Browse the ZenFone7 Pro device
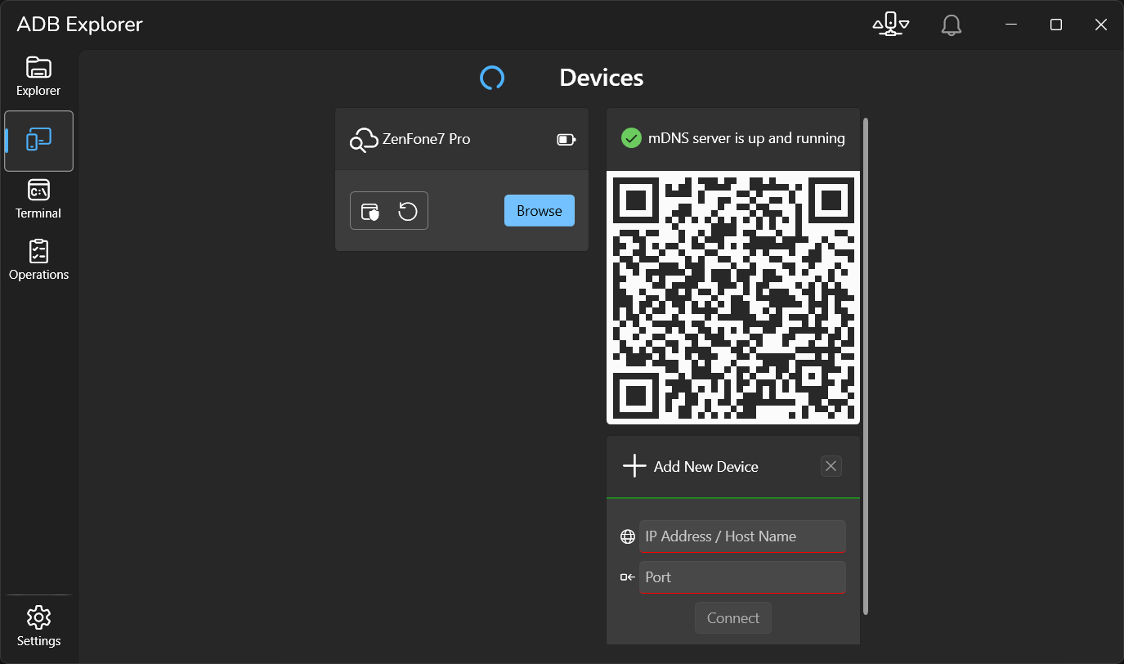Image resolution: width=1124 pixels, height=664 pixels. 540,211
